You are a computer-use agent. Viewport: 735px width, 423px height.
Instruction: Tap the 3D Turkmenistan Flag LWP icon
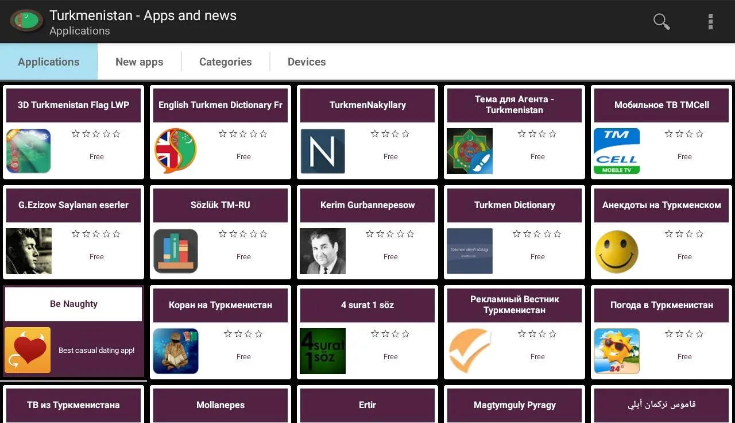pos(29,151)
